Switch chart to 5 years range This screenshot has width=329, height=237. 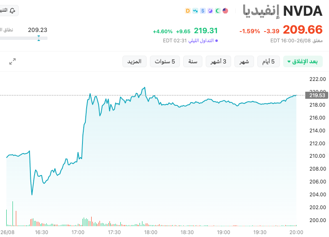pyautogui.click(x=165, y=61)
